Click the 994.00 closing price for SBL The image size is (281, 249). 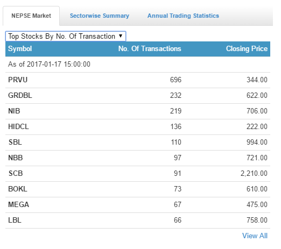(x=257, y=143)
